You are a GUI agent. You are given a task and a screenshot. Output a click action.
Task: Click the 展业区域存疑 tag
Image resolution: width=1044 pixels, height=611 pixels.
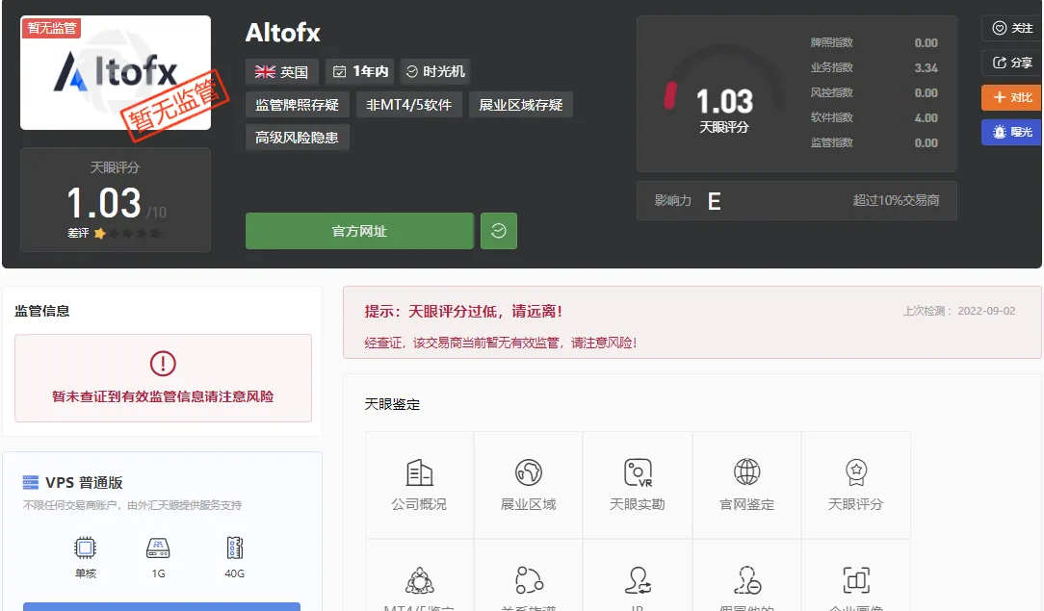click(521, 105)
